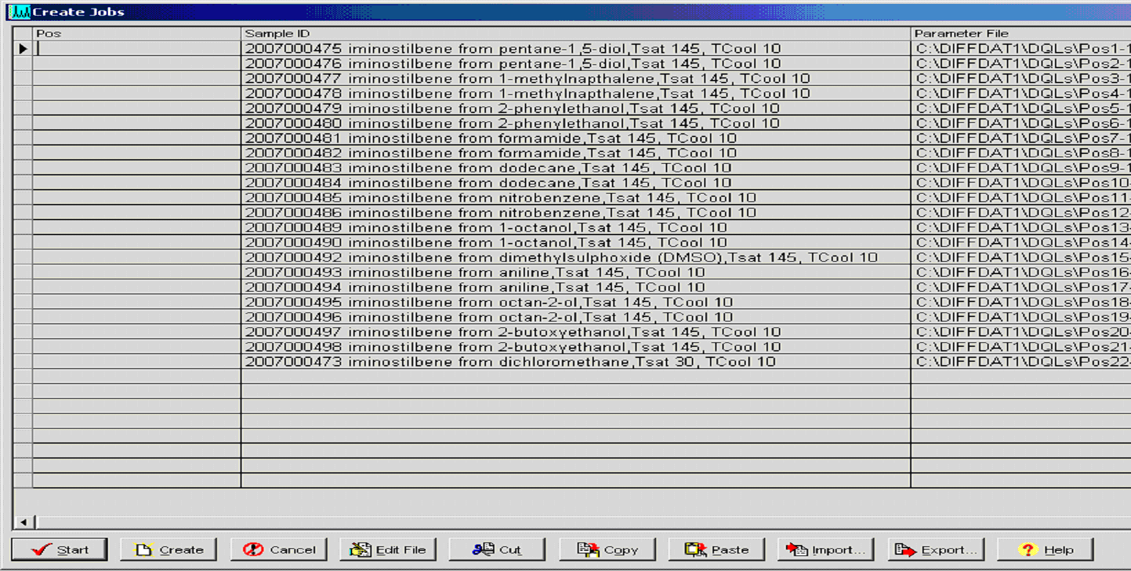Viewport: 1131px width, 571px height.
Task: Click parameter file Pos2 cell
Action: pyautogui.click(x=1021, y=64)
